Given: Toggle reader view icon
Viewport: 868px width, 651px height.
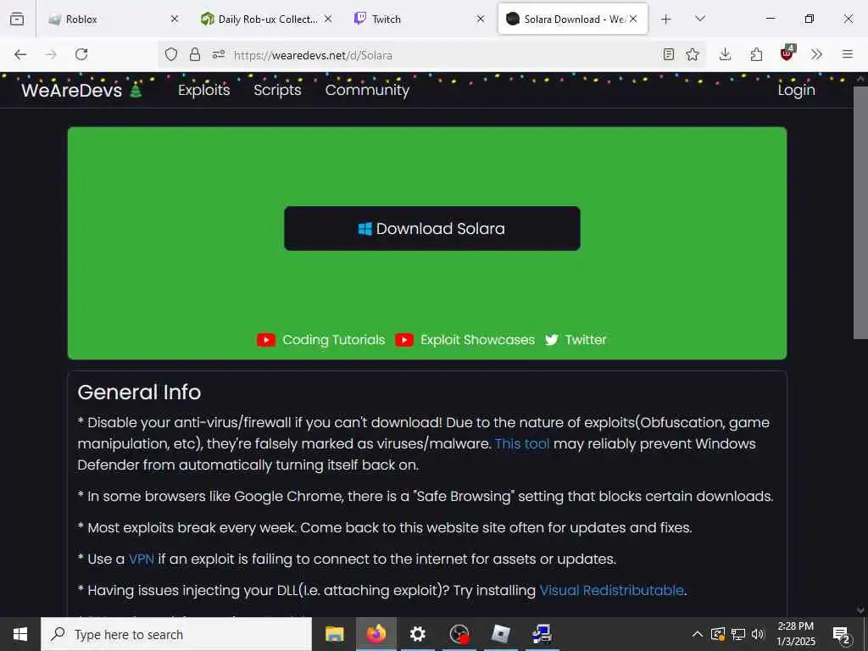Looking at the screenshot, I should [669, 54].
